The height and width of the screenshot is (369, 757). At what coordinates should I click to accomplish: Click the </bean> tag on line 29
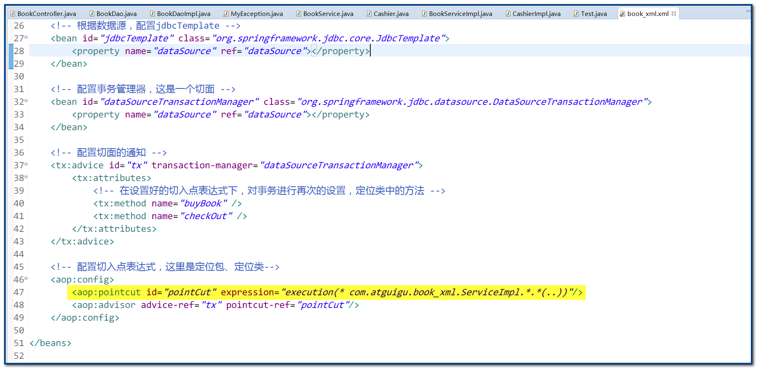point(69,64)
